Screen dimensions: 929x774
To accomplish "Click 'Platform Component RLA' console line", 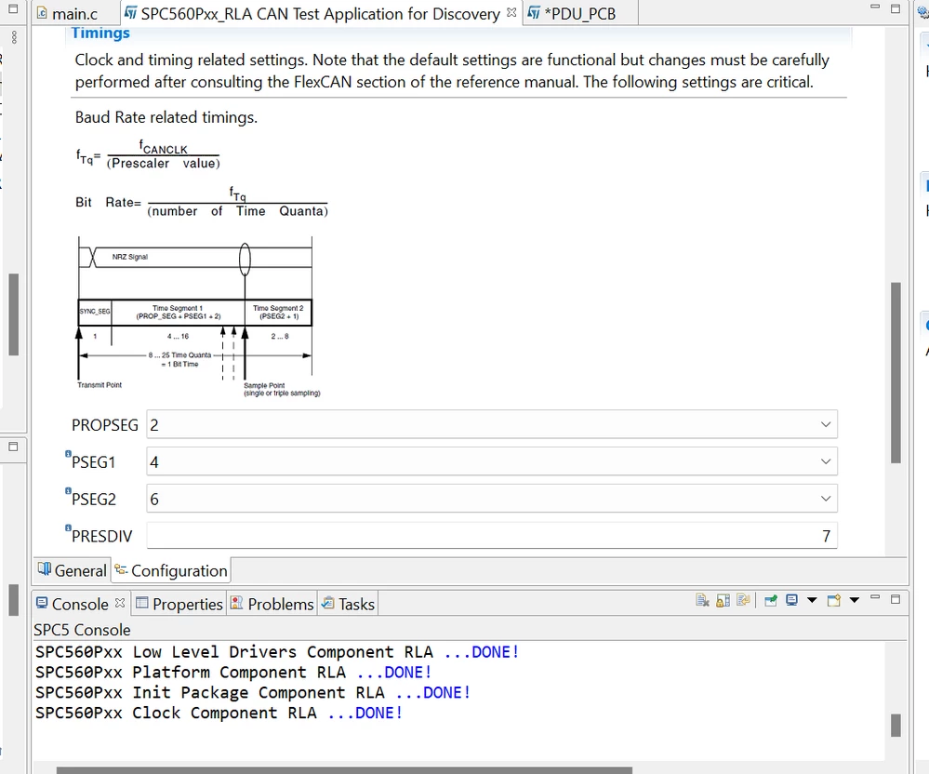I will pyautogui.click(x=232, y=672).
